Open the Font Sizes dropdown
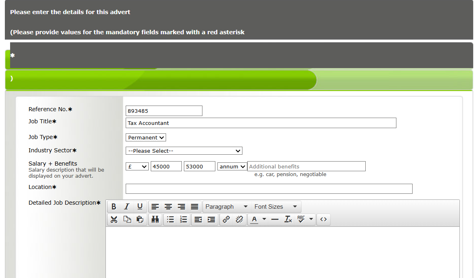 pos(276,207)
